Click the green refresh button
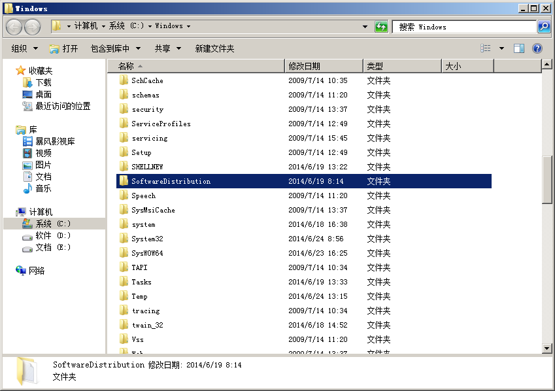The image size is (555, 391). tap(381, 27)
